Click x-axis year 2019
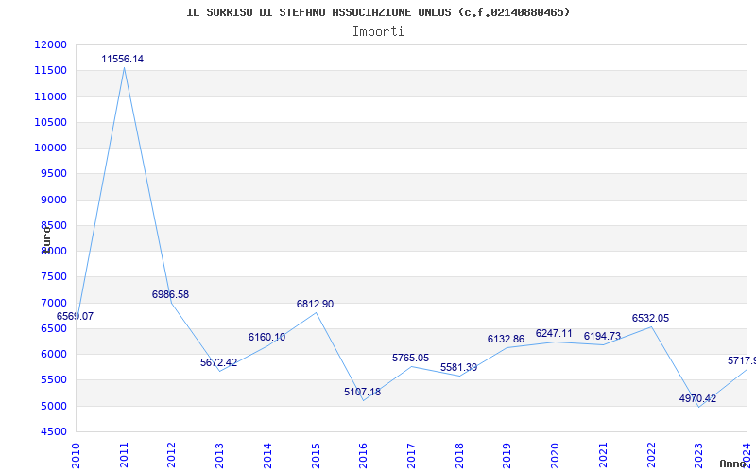The height and width of the screenshot is (473, 756). 507,455
